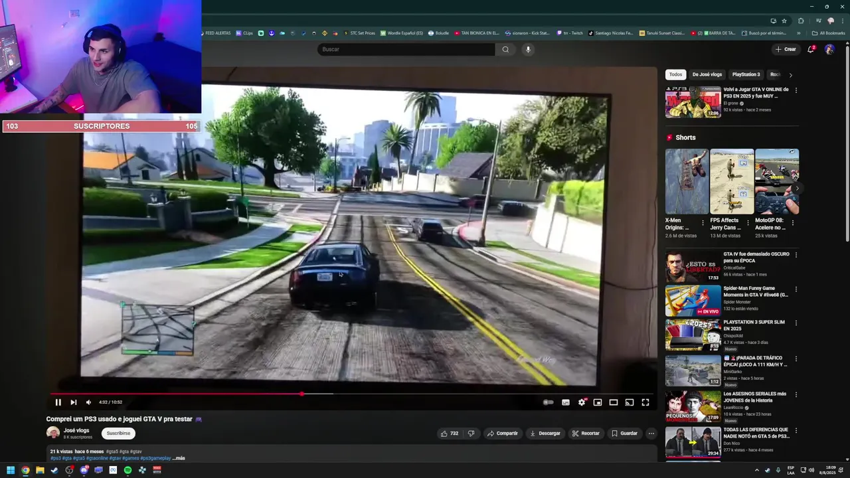The width and height of the screenshot is (850, 478).
Task: Open the player settings gear
Action: [x=582, y=402]
